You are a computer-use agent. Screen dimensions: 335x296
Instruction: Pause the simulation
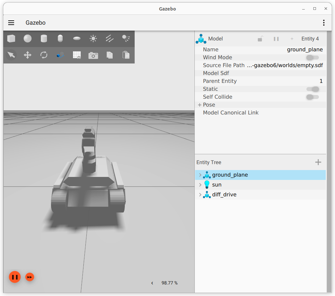(x=15, y=277)
